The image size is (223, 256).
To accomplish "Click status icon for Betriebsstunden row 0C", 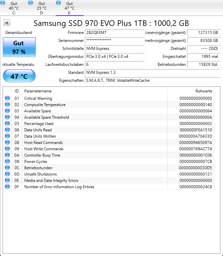I will pos(7,168).
